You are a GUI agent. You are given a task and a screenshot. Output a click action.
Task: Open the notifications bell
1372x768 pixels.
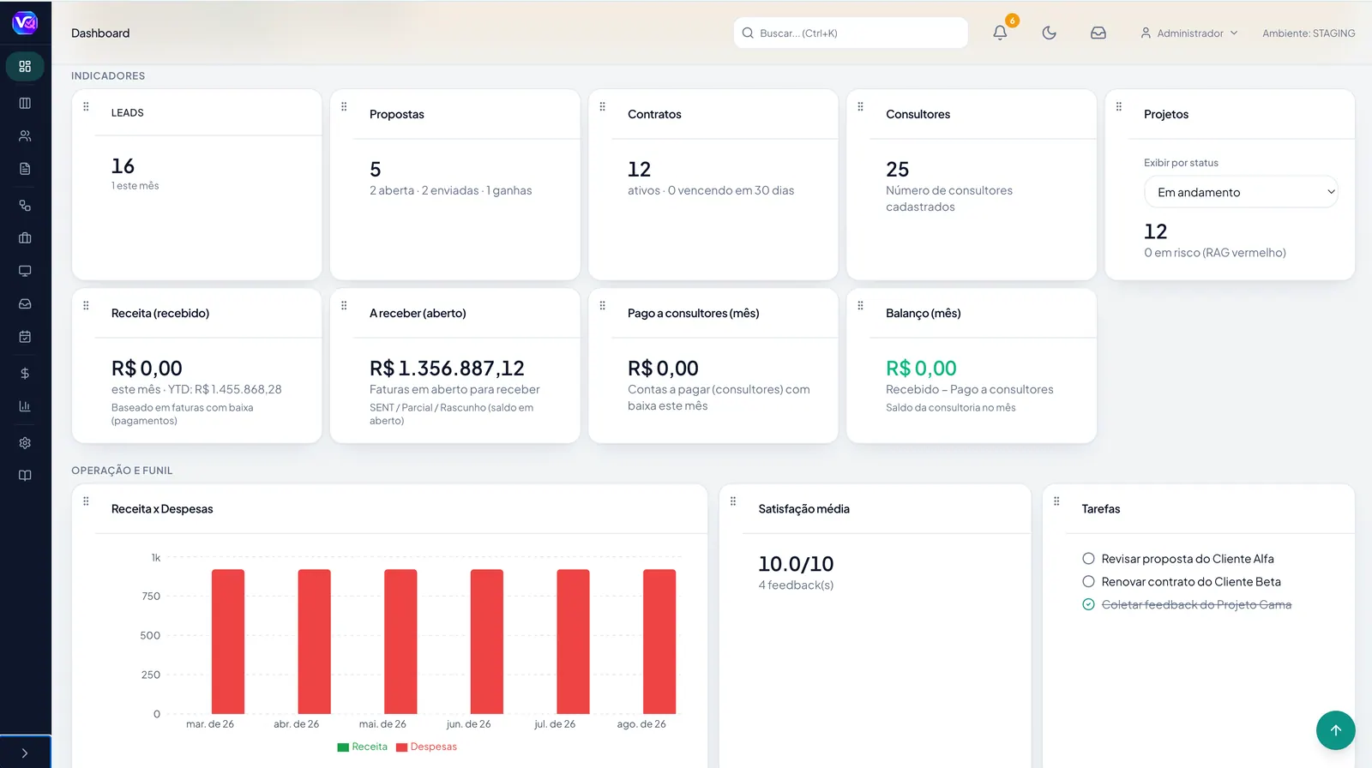click(x=1000, y=33)
